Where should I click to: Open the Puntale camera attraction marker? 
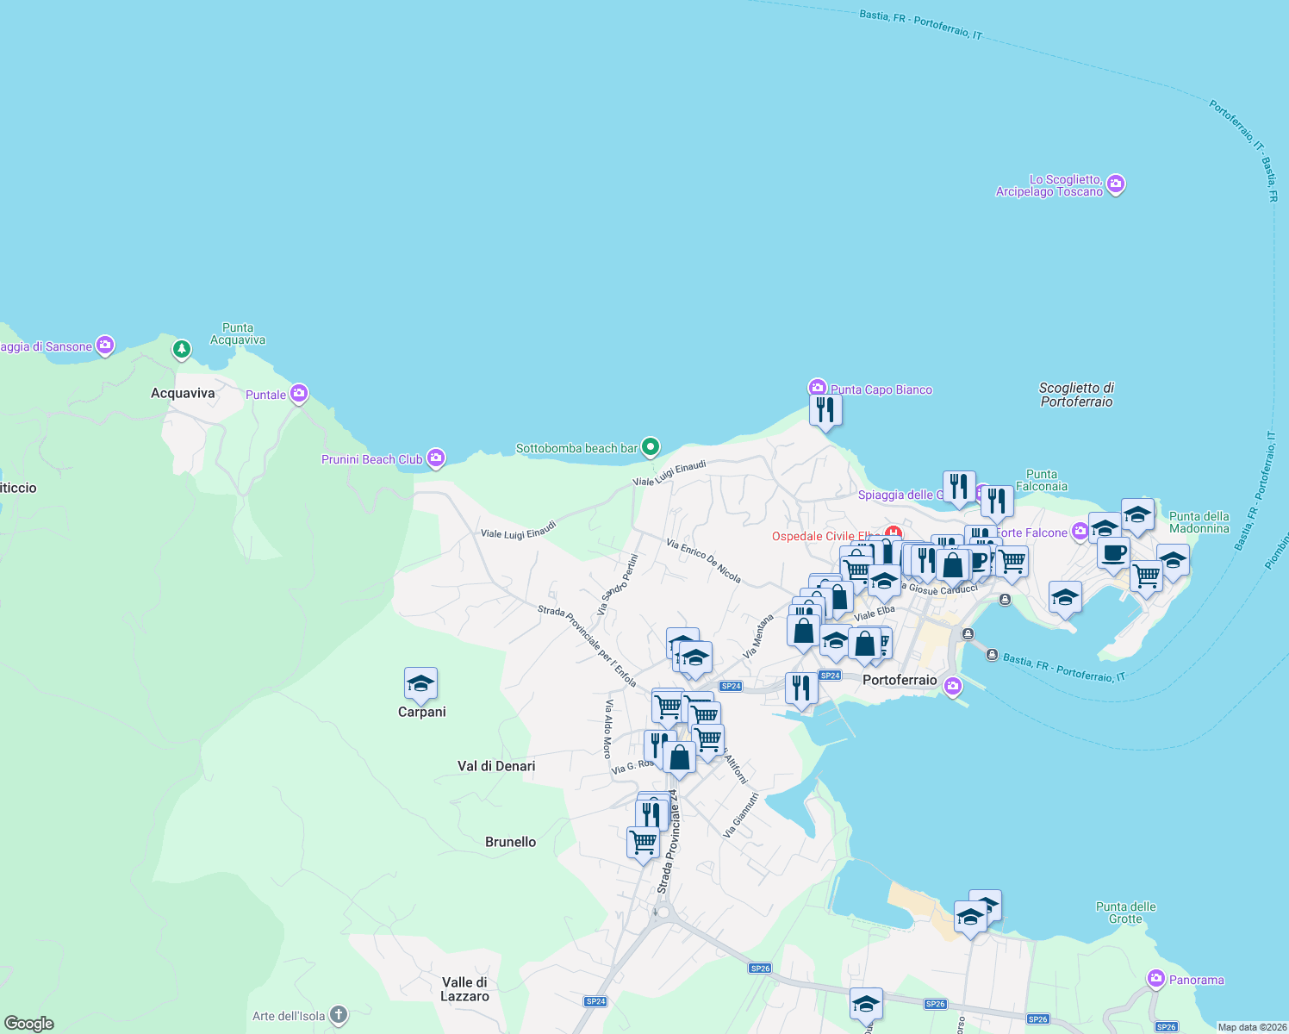click(299, 395)
